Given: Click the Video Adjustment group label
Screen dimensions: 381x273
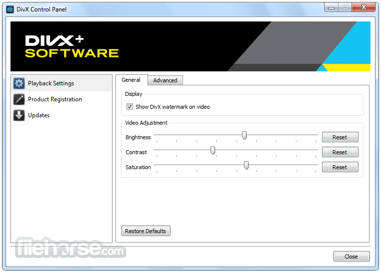Looking at the screenshot, I should (146, 123).
